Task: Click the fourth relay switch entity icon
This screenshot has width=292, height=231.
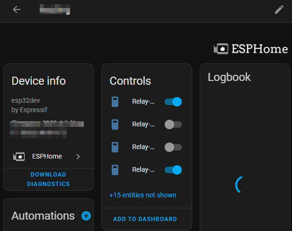Action: (x=115, y=169)
